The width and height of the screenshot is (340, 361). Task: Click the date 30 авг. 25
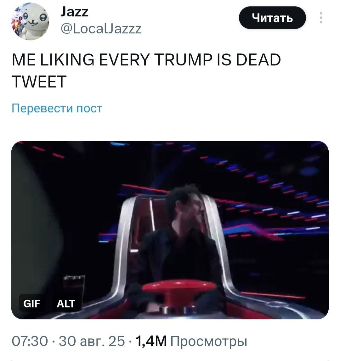click(x=92, y=341)
